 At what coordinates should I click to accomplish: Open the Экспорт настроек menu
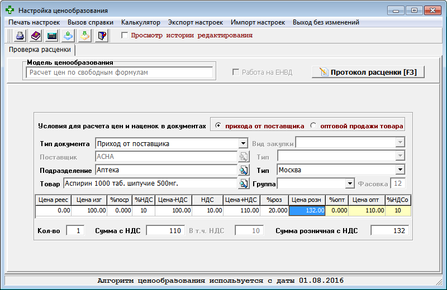pyautogui.click(x=196, y=22)
